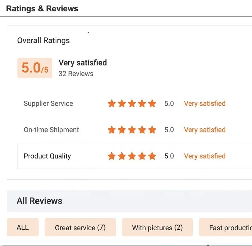
Task: Click the 32 Reviews count
Action: [76, 74]
